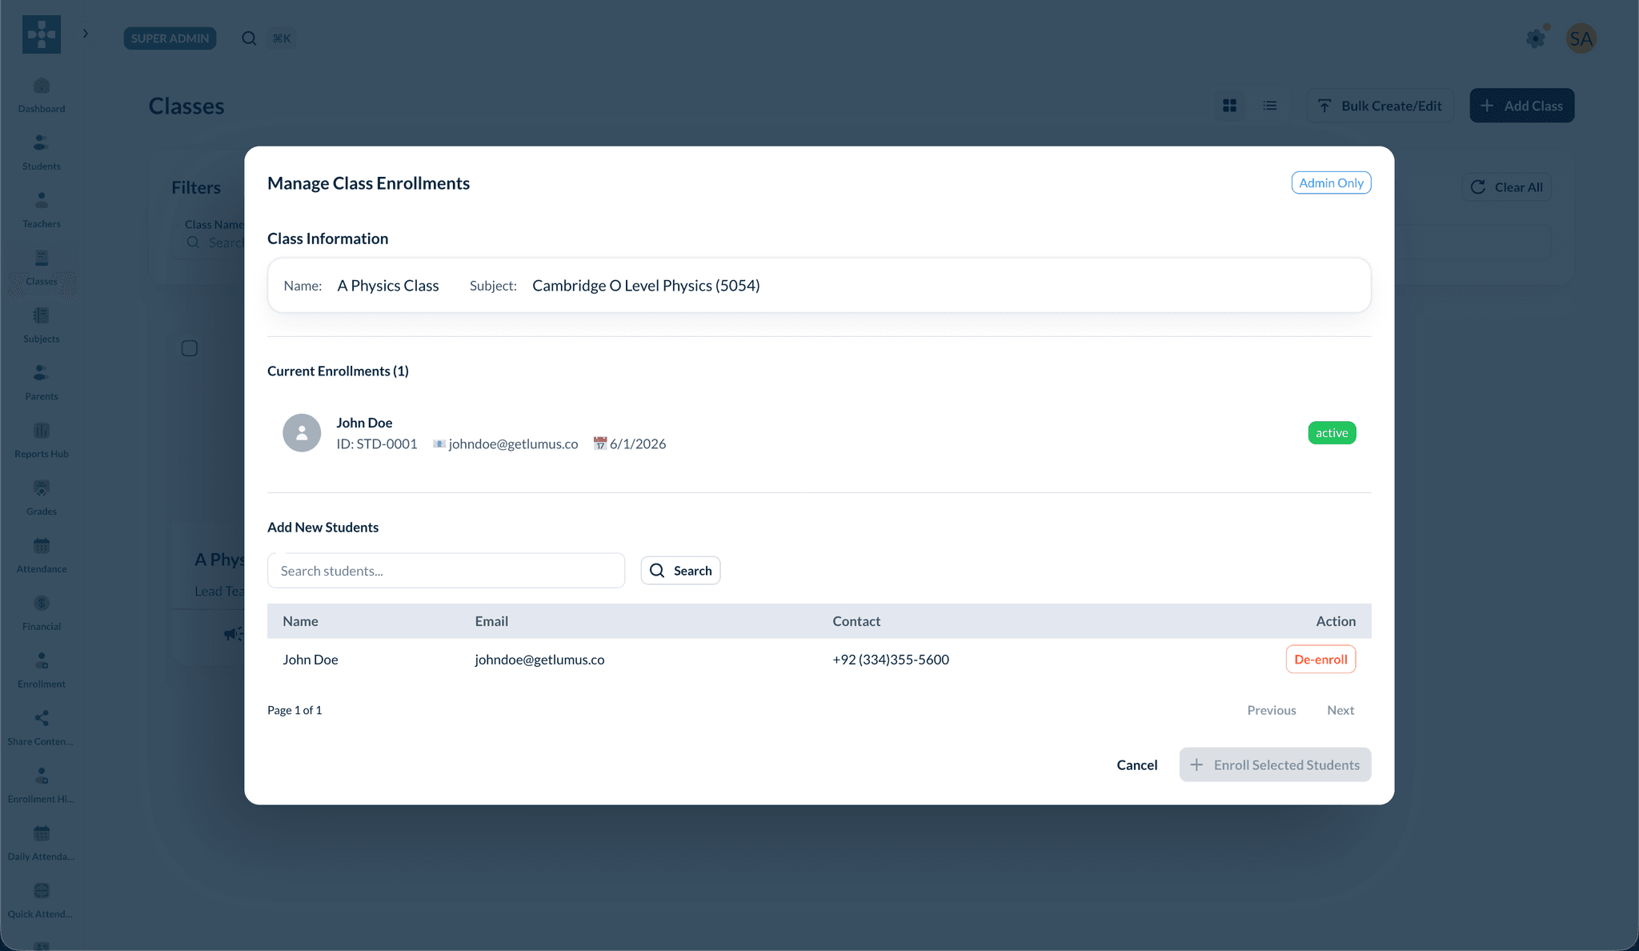Click the active status badge

[1332, 433]
